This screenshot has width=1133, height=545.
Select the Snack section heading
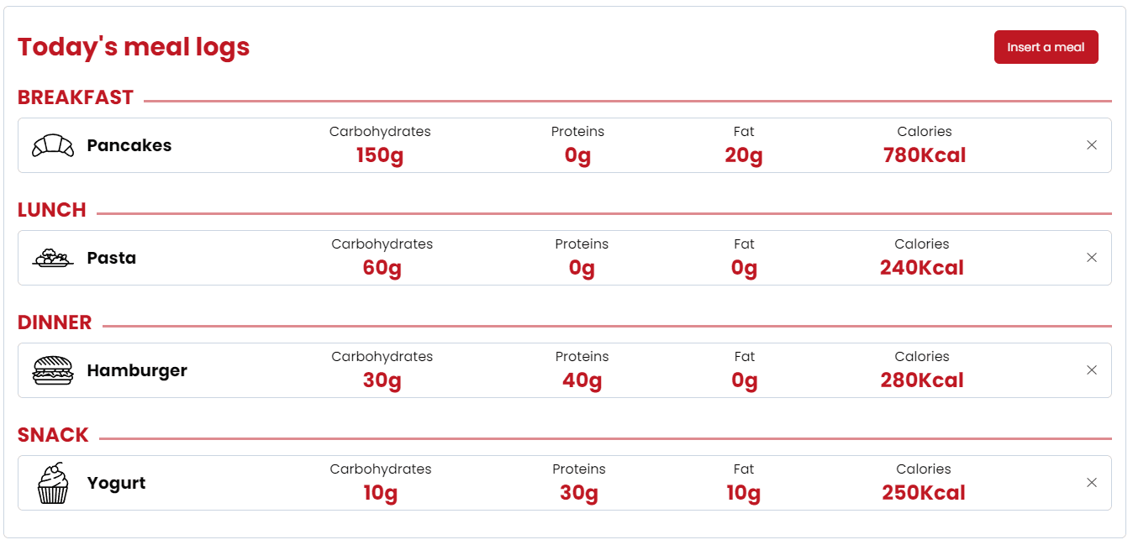point(53,435)
